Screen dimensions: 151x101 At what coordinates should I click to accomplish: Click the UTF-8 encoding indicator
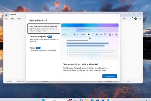[x=128, y=82]
